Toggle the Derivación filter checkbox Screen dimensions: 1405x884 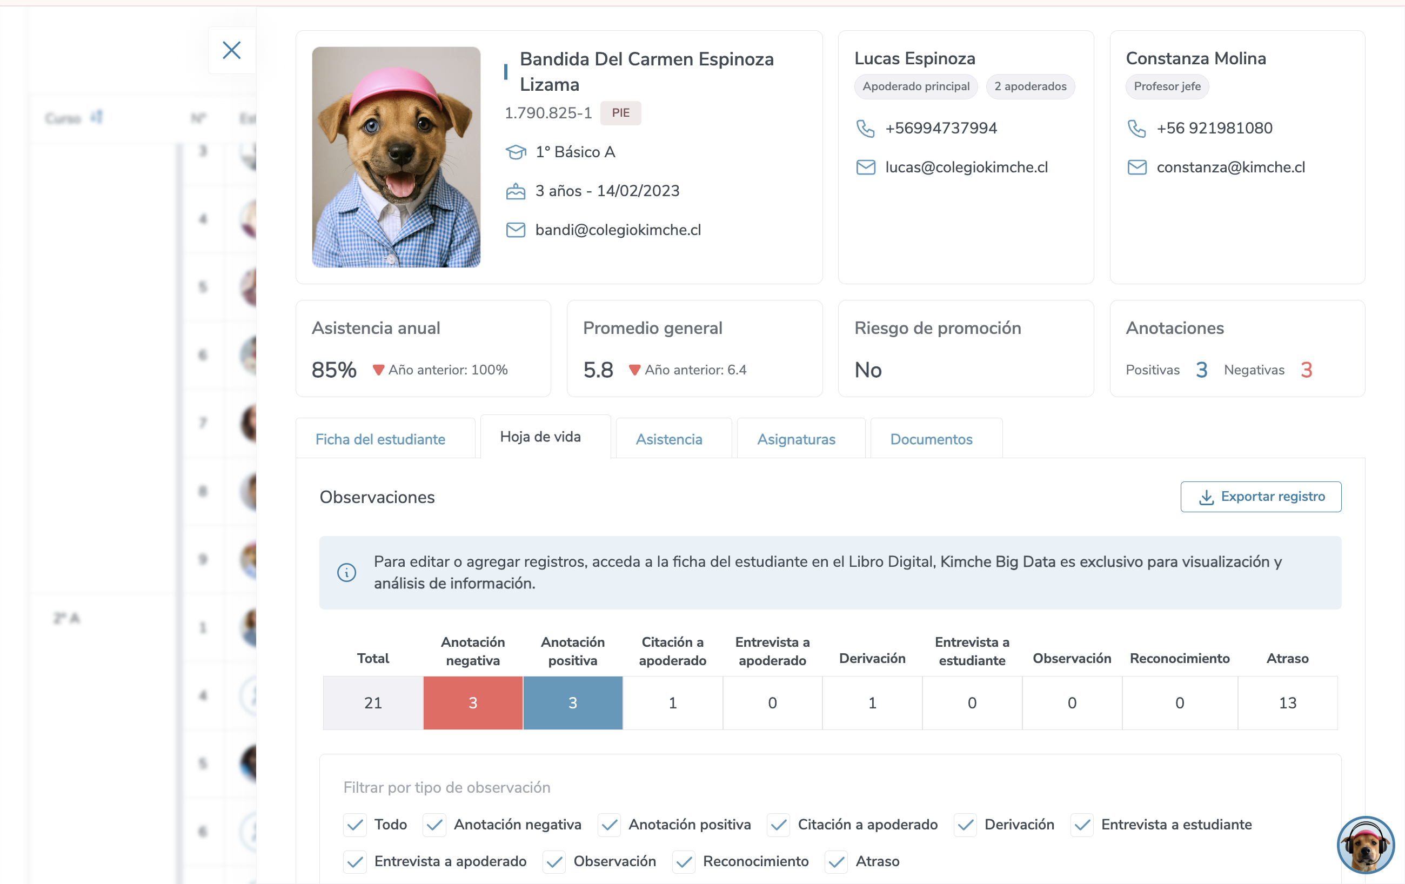pyautogui.click(x=965, y=825)
